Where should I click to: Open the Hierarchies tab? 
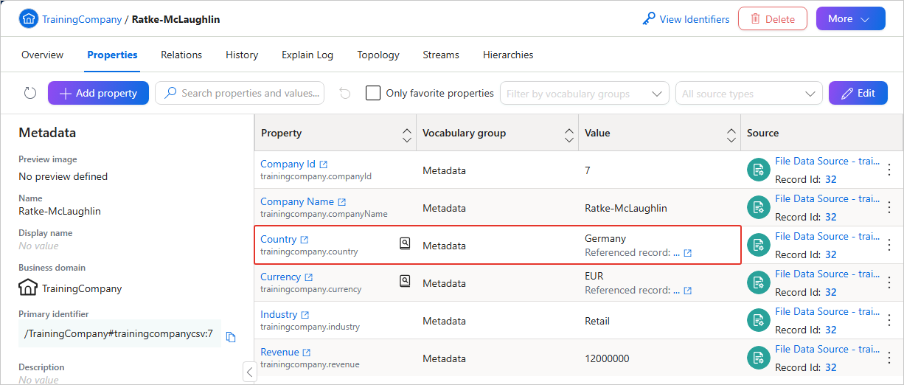[508, 55]
